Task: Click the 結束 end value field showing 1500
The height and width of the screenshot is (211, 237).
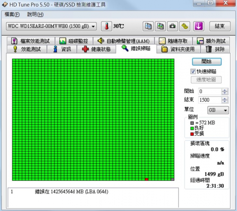Action: point(210,100)
